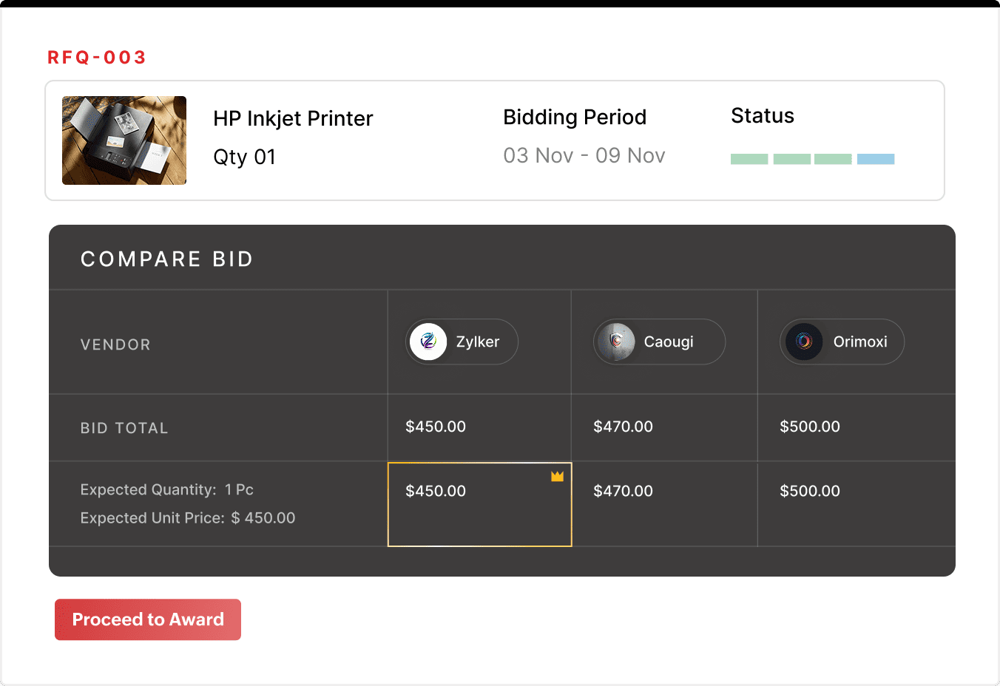Click the RFQ-003 heading link
This screenshot has height=686, width=1000.
point(97,58)
